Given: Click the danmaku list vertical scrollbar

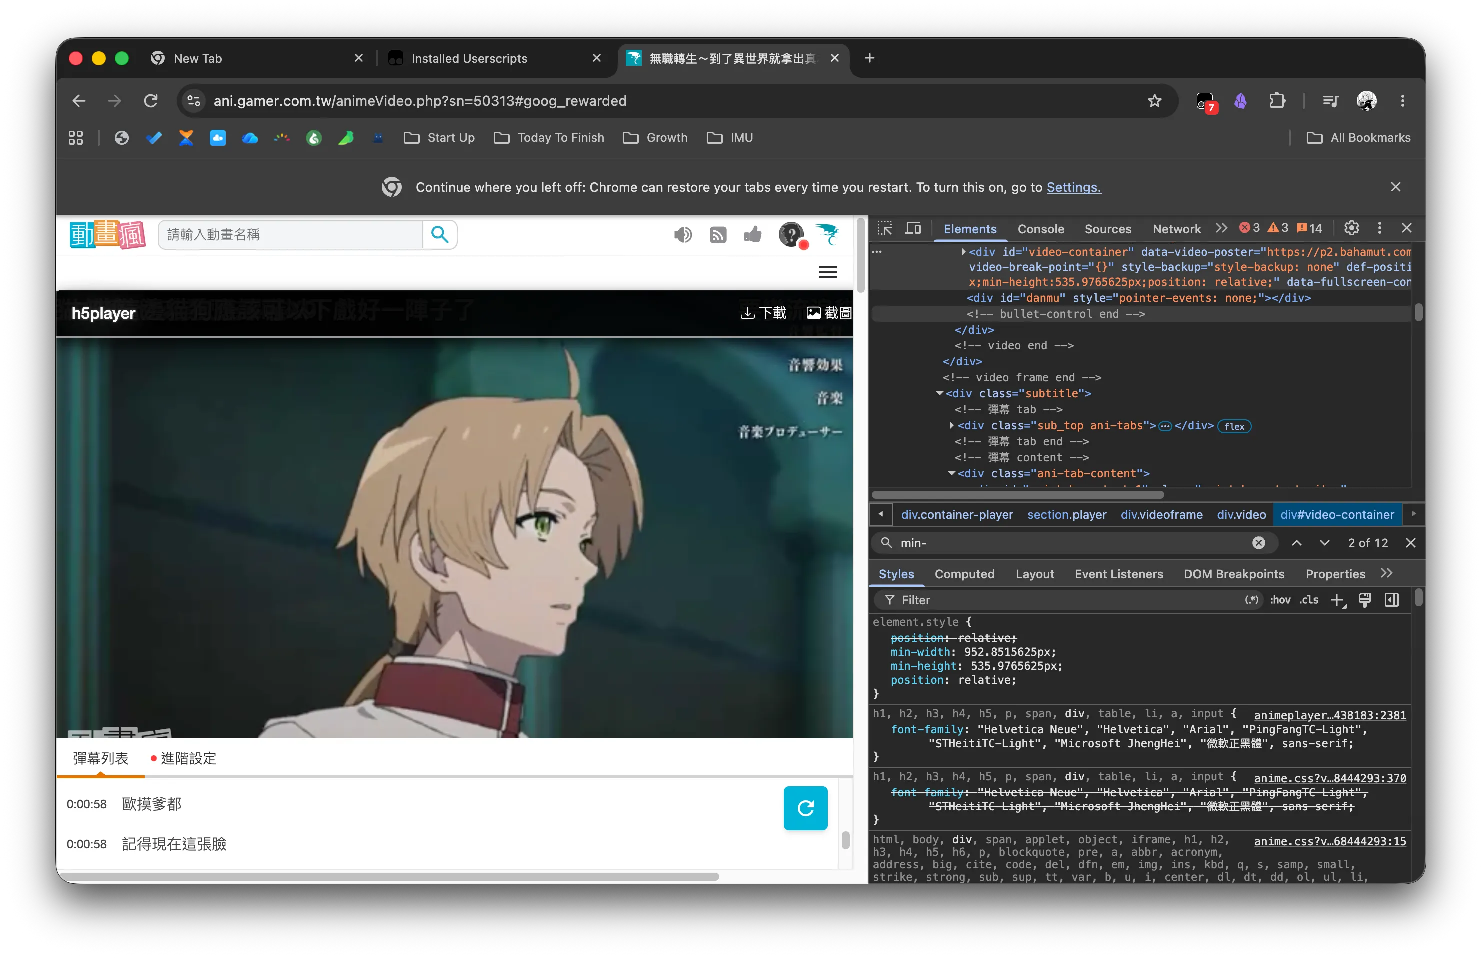Looking at the screenshot, I should pos(845,840).
